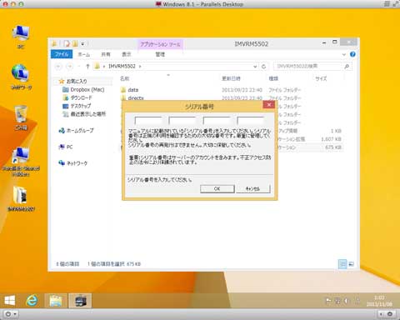This screenshot has height=320, width=400.
Task: Focus the first serial number field
Action: (x=147, y=121)
